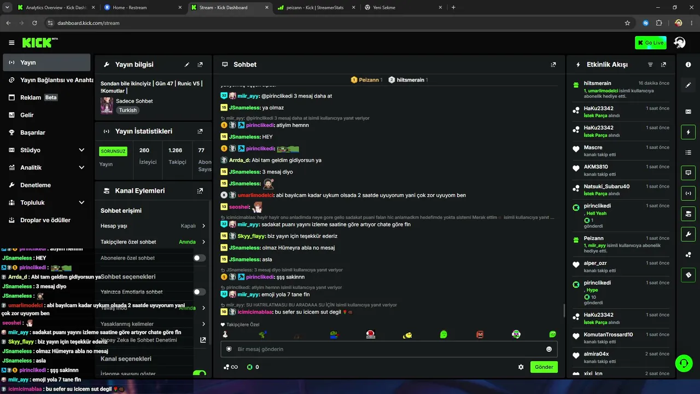Click the Turkish language tag

click(128, 110)
